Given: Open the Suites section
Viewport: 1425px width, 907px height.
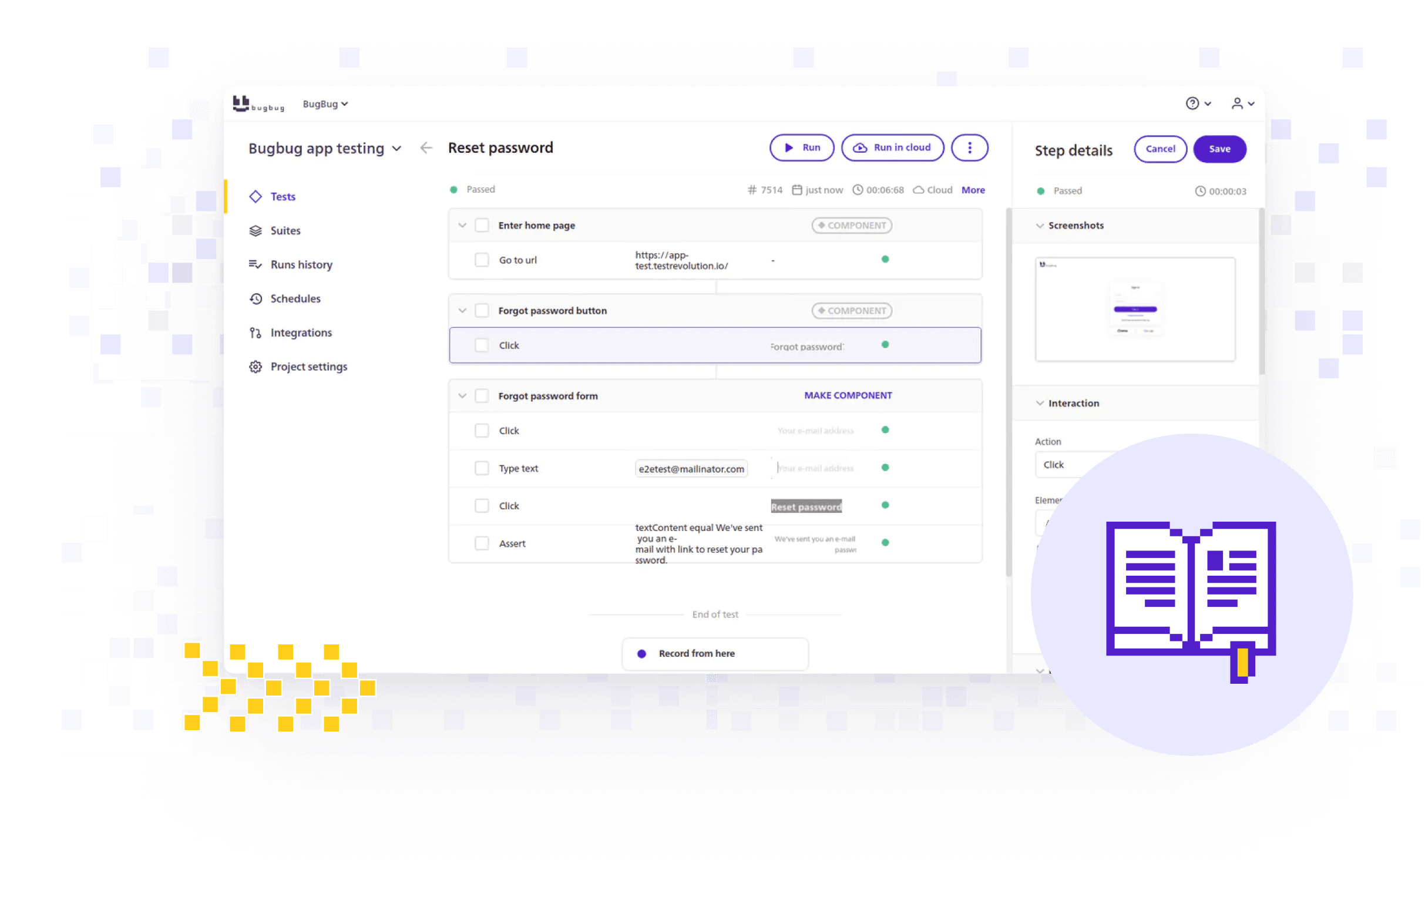Looking at the screenshot, I should pyautogui.click(x=285, y=231).
